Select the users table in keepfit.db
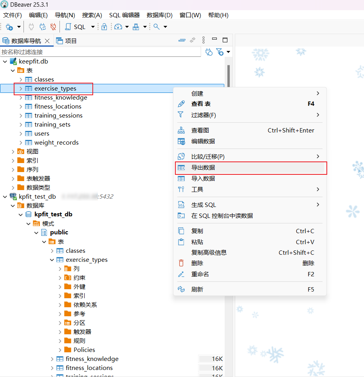 (42, 134)
